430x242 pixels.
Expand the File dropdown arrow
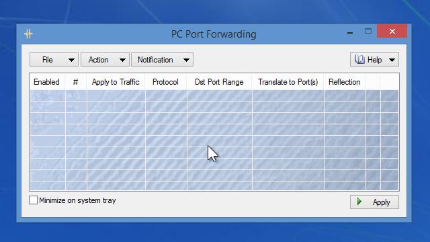(x=71, y=60)
